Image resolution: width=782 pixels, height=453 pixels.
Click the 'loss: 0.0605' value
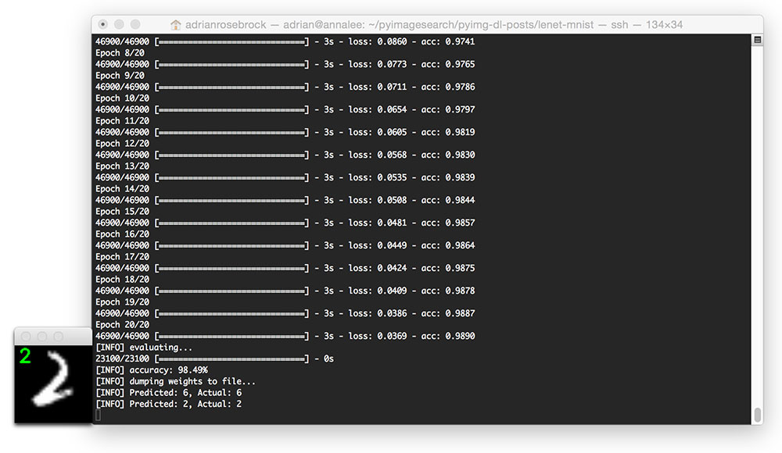(378, 132)
